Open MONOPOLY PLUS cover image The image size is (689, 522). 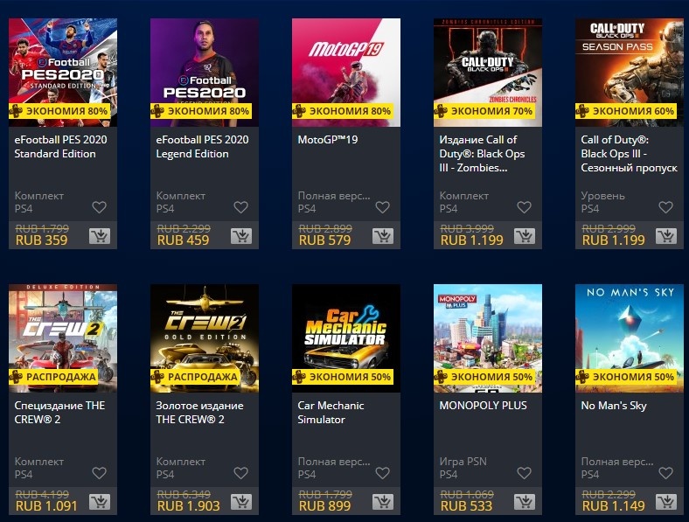[x=488, y=338]
